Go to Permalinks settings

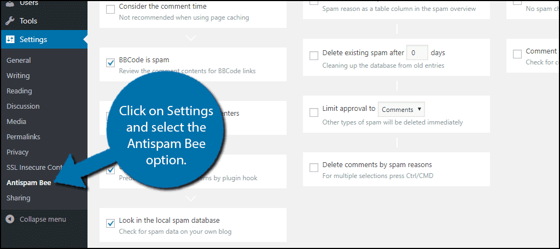pos(23,137)
